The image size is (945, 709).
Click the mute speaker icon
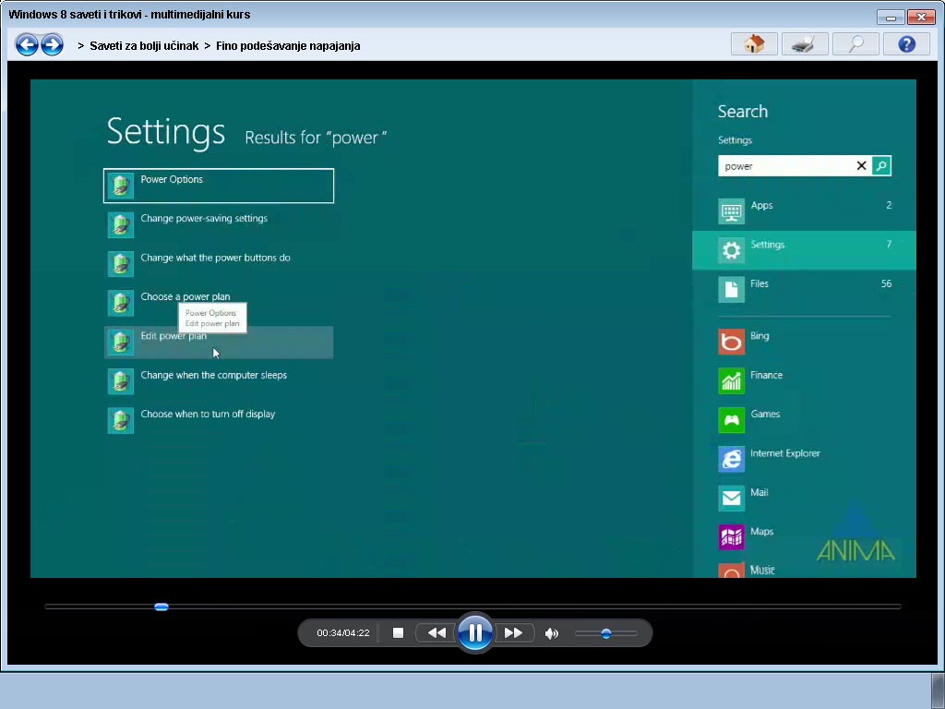point(552,632)
